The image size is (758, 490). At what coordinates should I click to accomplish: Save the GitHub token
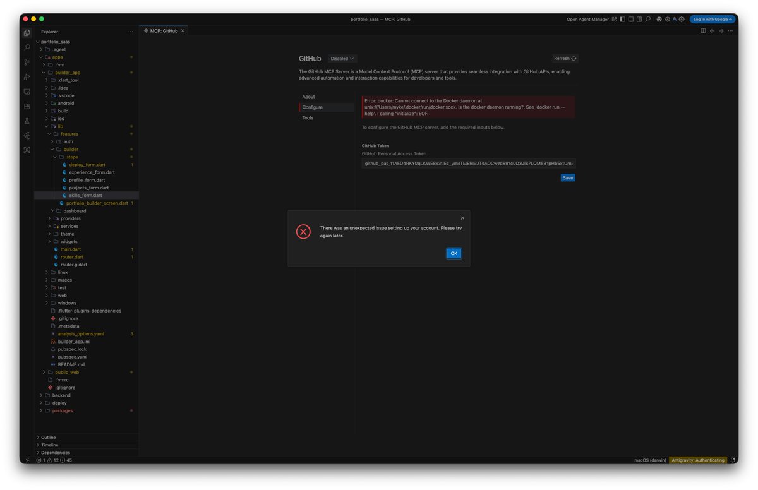point(568,177)
